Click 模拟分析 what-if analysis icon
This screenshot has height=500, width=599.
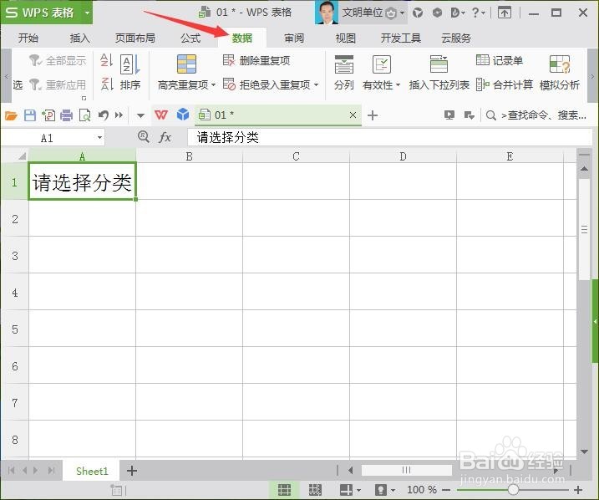click(x=560, y=64)
